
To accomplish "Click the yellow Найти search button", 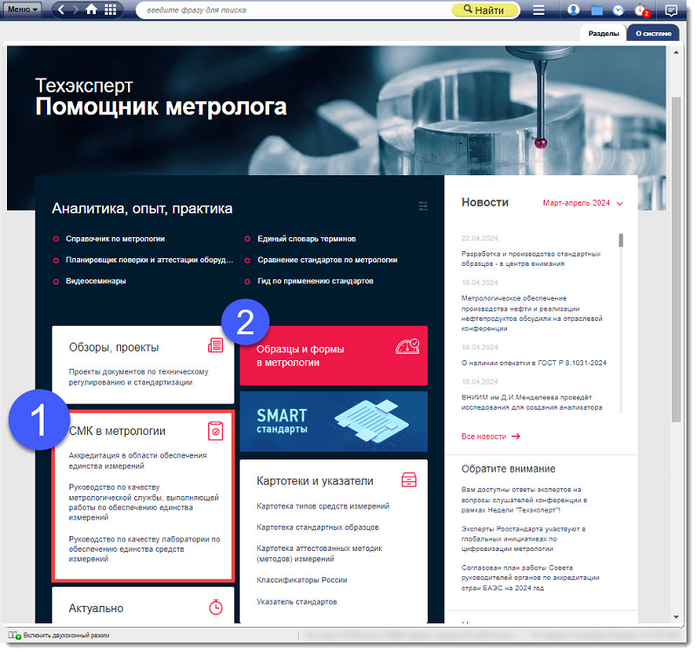I will [x=485, y=10].
